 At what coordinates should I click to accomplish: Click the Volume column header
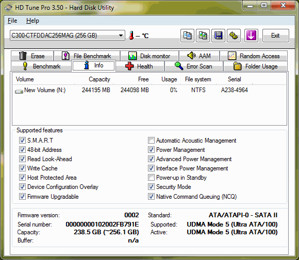pos(44,79)
